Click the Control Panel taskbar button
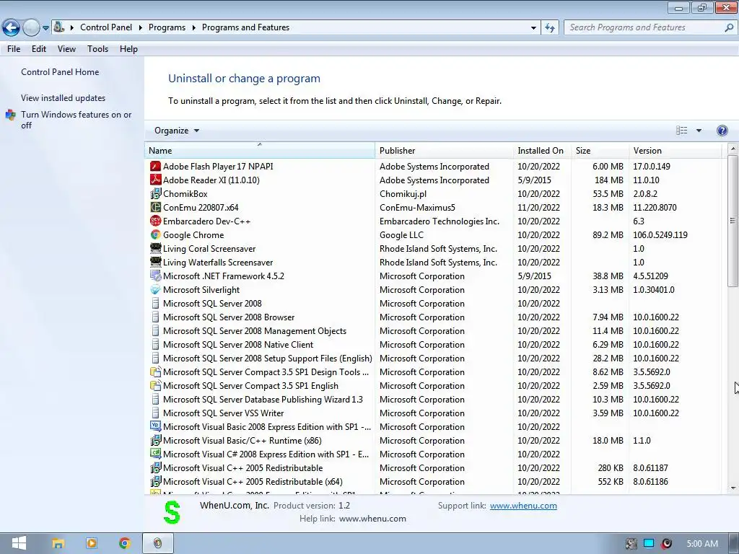This screenshot has width=739, height=554. click(x=157, y=543)
